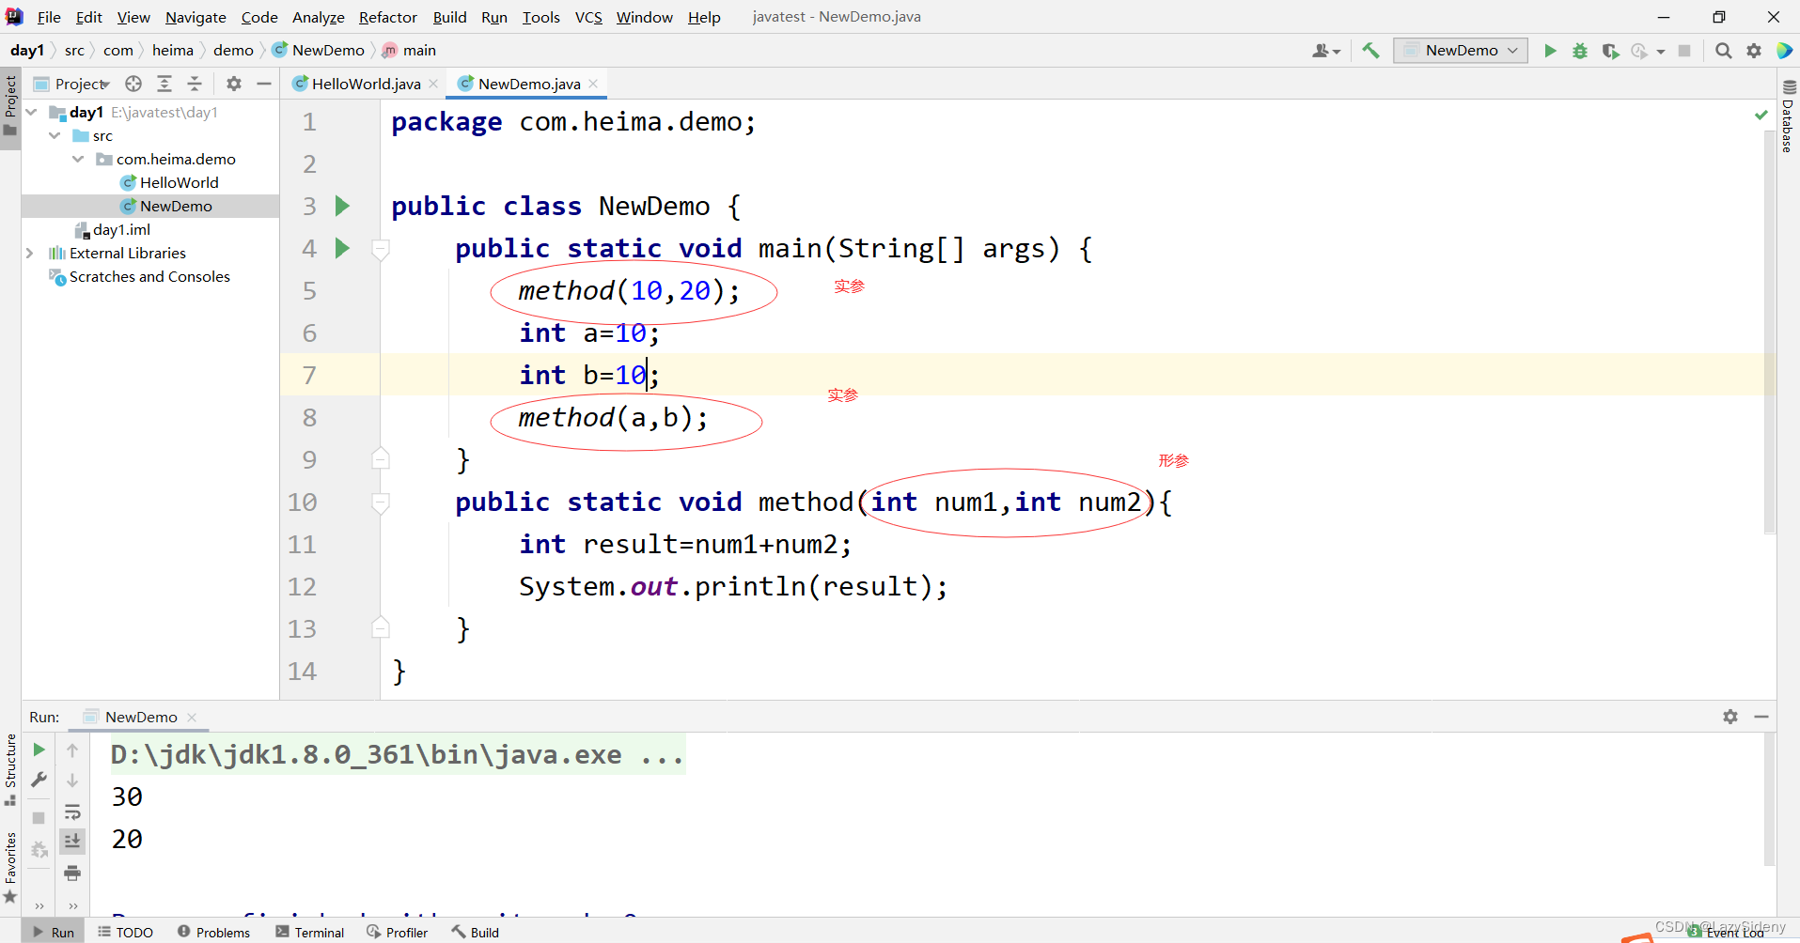1800x943 pixels.
Task: Open the Terminal tool window
Action: tap(310, 932)
